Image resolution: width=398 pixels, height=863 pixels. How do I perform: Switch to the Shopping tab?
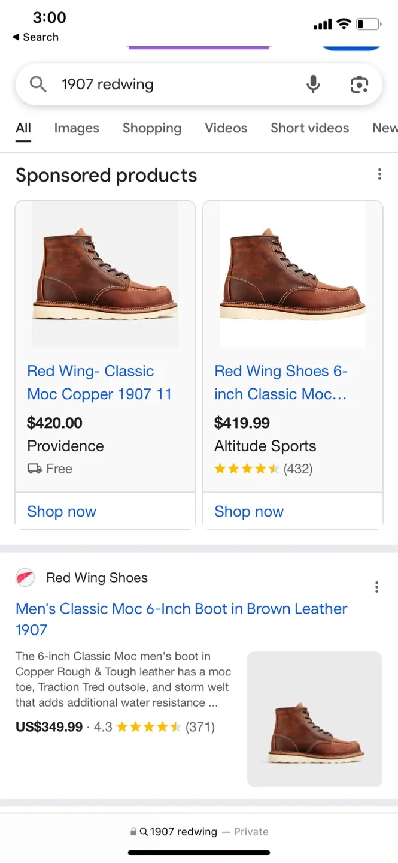tap(152, 128)
